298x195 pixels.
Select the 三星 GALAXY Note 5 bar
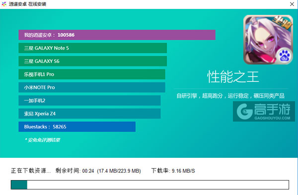[92, 48]
